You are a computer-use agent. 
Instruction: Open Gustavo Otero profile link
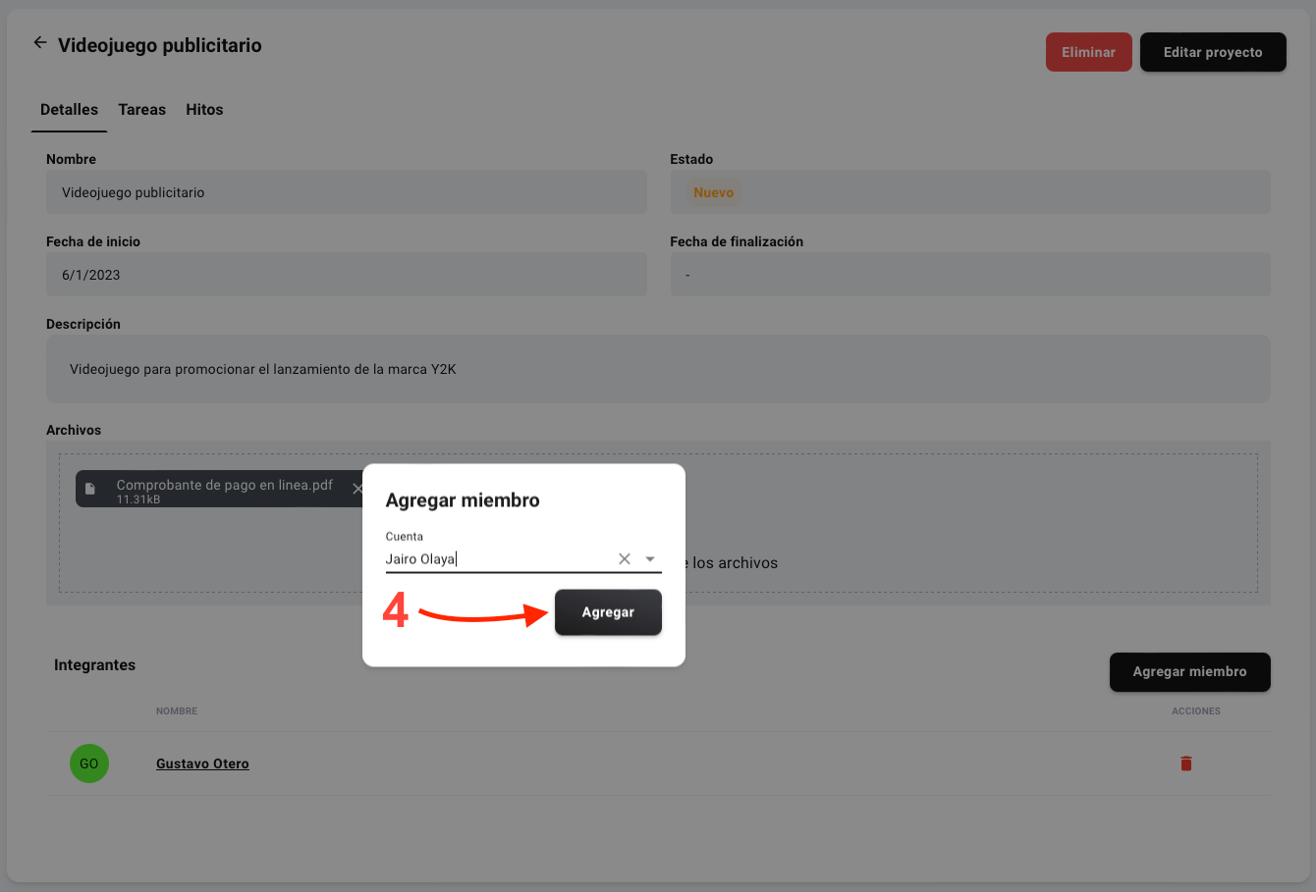pos(202,763)
